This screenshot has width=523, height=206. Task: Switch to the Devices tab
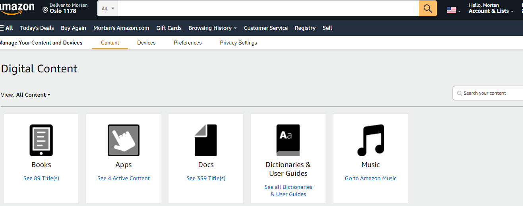[146, 43]
